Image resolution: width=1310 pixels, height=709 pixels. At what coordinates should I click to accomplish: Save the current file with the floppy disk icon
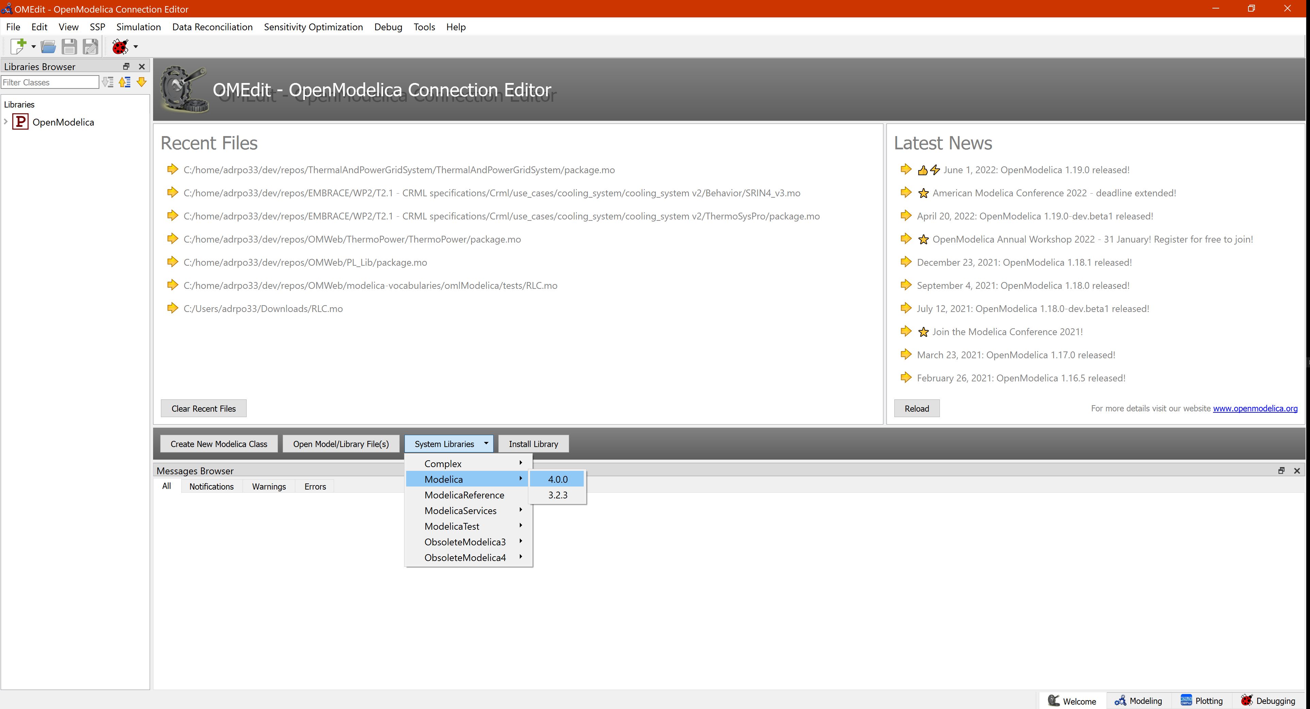pyautogui.click(x=70, y=46)
